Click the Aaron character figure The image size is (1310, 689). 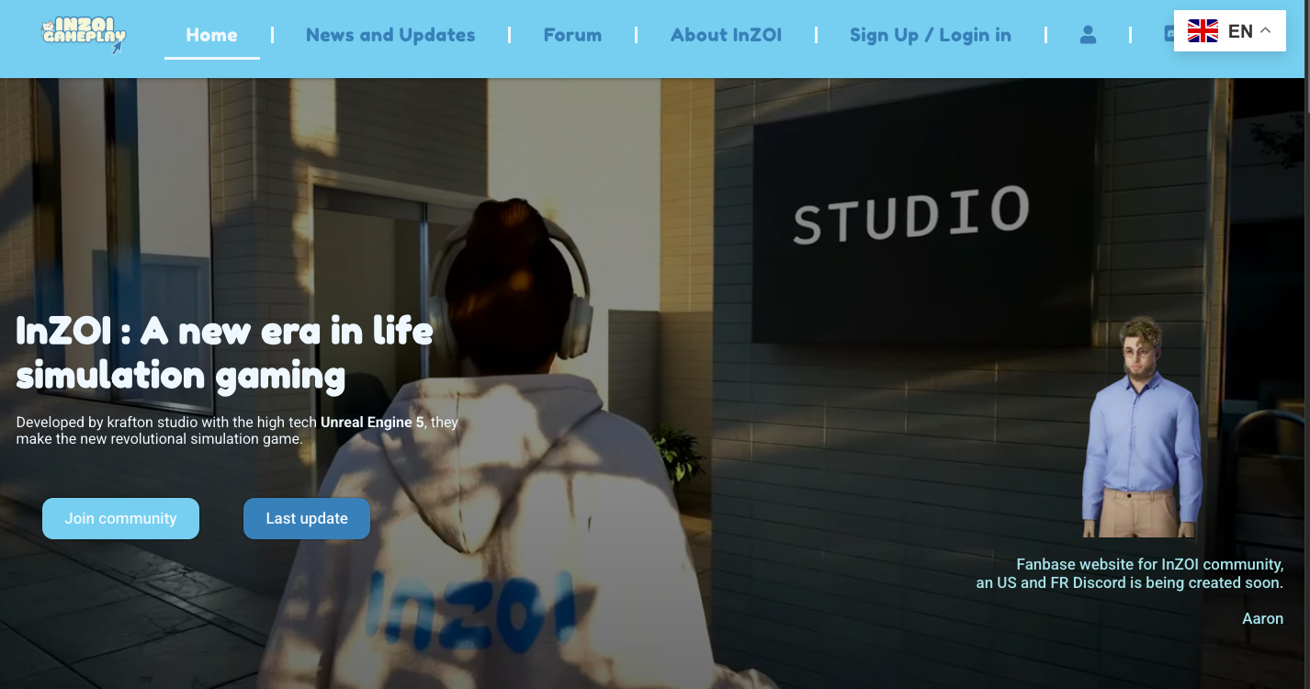click(1142, 427)
